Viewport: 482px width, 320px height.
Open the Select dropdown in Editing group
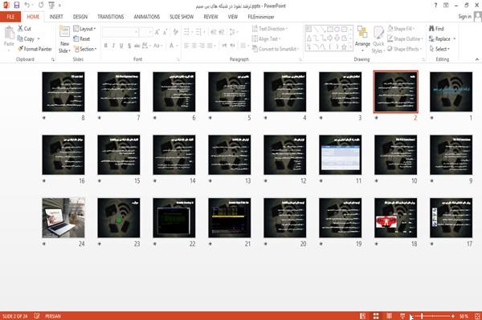pos(439,49)
